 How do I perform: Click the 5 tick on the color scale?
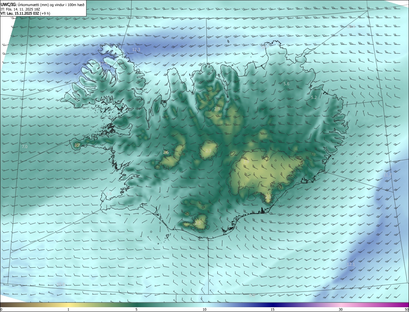[x=136, y=310]
